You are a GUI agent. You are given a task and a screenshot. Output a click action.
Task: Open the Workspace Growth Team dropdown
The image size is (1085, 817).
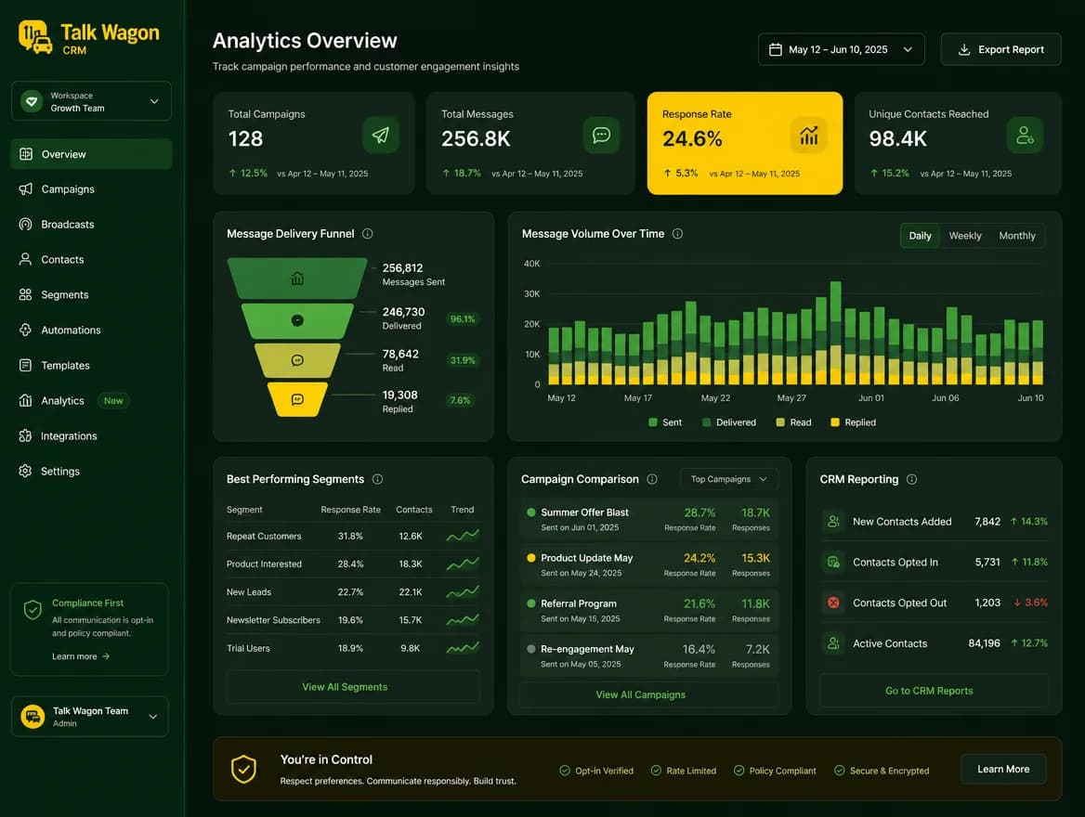coord(91,101)
